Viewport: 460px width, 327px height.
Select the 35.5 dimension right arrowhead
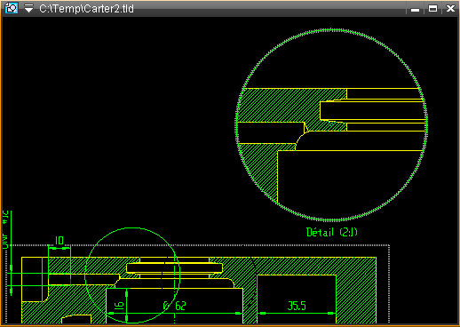[331, 313]
